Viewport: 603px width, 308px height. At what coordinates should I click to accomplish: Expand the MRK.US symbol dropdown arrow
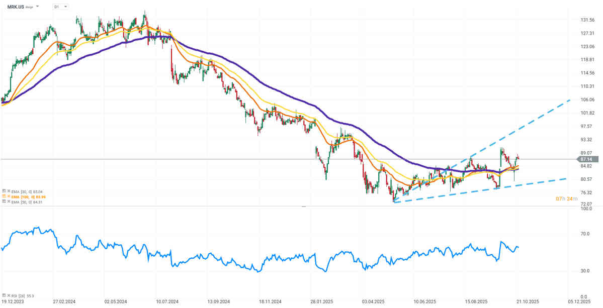point(37,7)
